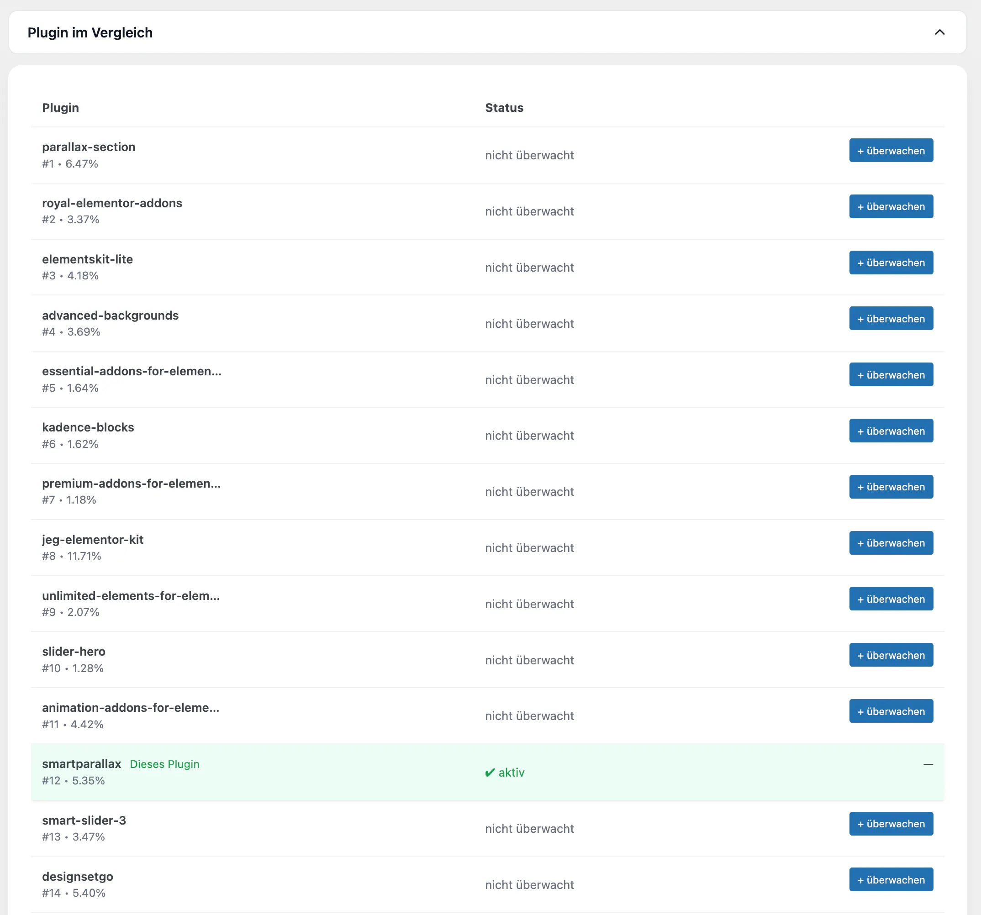981x915 pixels.
Task: Select plugin name jeg-elementor-kit
Action: (x=93, y=540)
